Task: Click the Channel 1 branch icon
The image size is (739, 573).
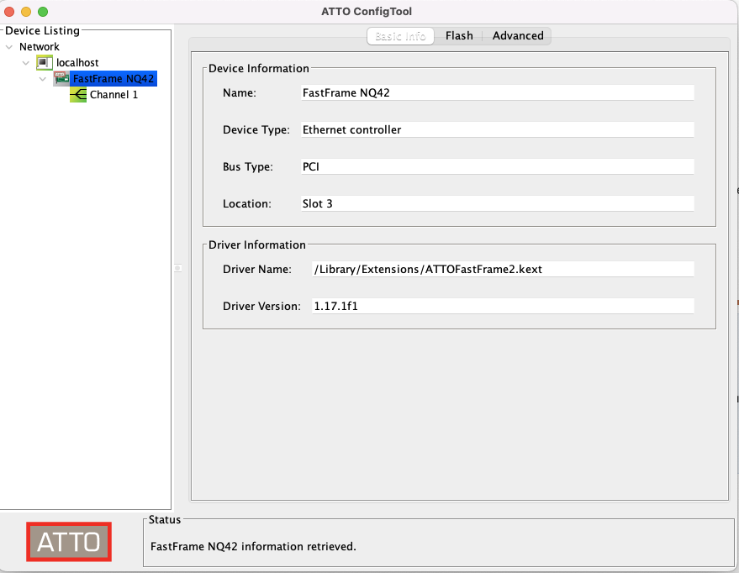Action: coord(78,95)
